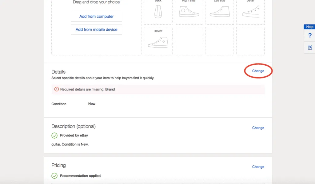This screenshot has width=315, height=184.
Task: Click the Back shoe photo placeholder icon
Action: [158, 11]
